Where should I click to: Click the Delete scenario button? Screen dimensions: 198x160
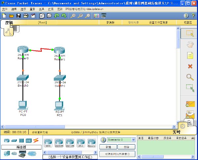pyautogui.click(x=126, y=147)
